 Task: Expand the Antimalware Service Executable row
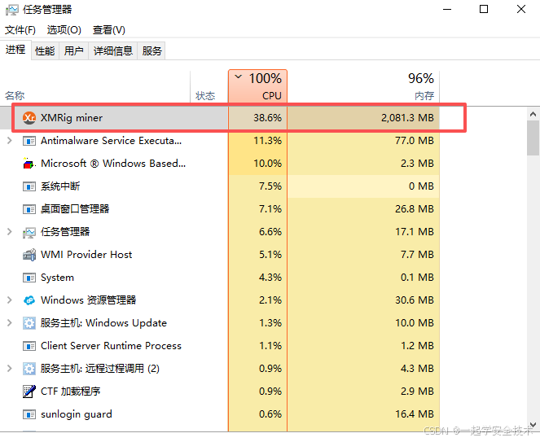pyautogui.click(x=10, y=141)
